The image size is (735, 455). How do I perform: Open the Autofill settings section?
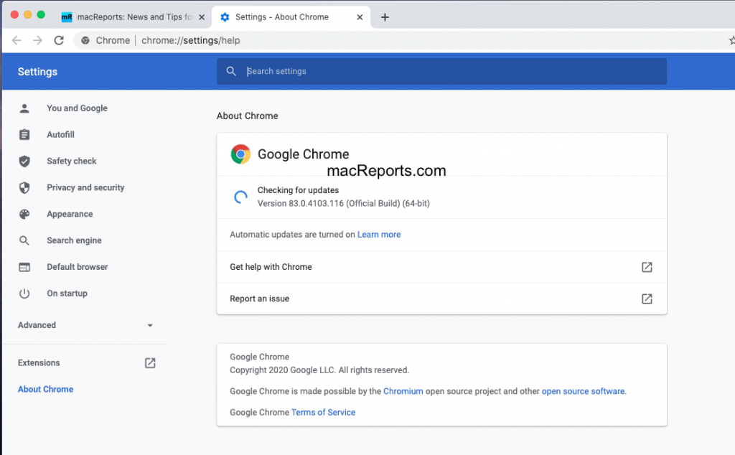click(60, 134)
